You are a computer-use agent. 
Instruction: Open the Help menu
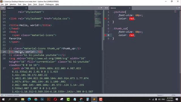point(57,5)
